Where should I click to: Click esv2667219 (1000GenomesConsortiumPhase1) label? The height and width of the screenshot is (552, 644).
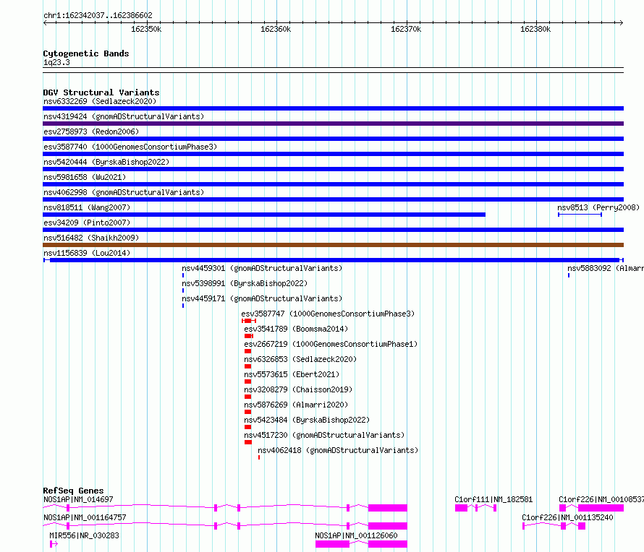pos(331,344)
